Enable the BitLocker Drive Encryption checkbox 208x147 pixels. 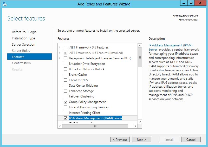66,64
